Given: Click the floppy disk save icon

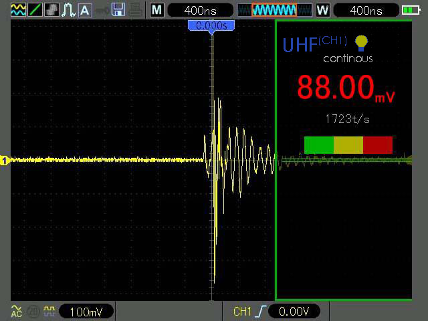Looking at the screenshot, I should 118,10.
